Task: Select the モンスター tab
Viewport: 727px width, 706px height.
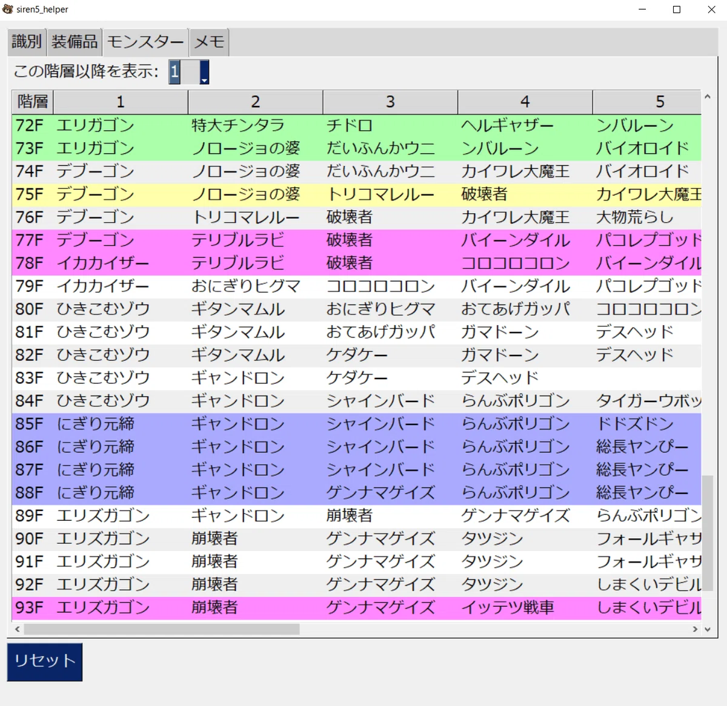Action: click(x=145, y=42)
